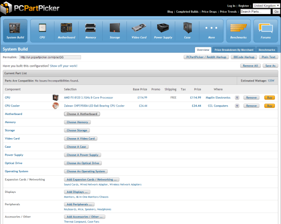The height and width of the screenshot is (224, 281).
Task: Browse the Video Card category icon
Action: point(139,31)
